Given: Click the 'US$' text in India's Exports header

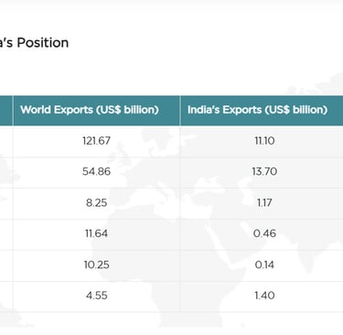Looking at the screenshot, I should [277, 110].
